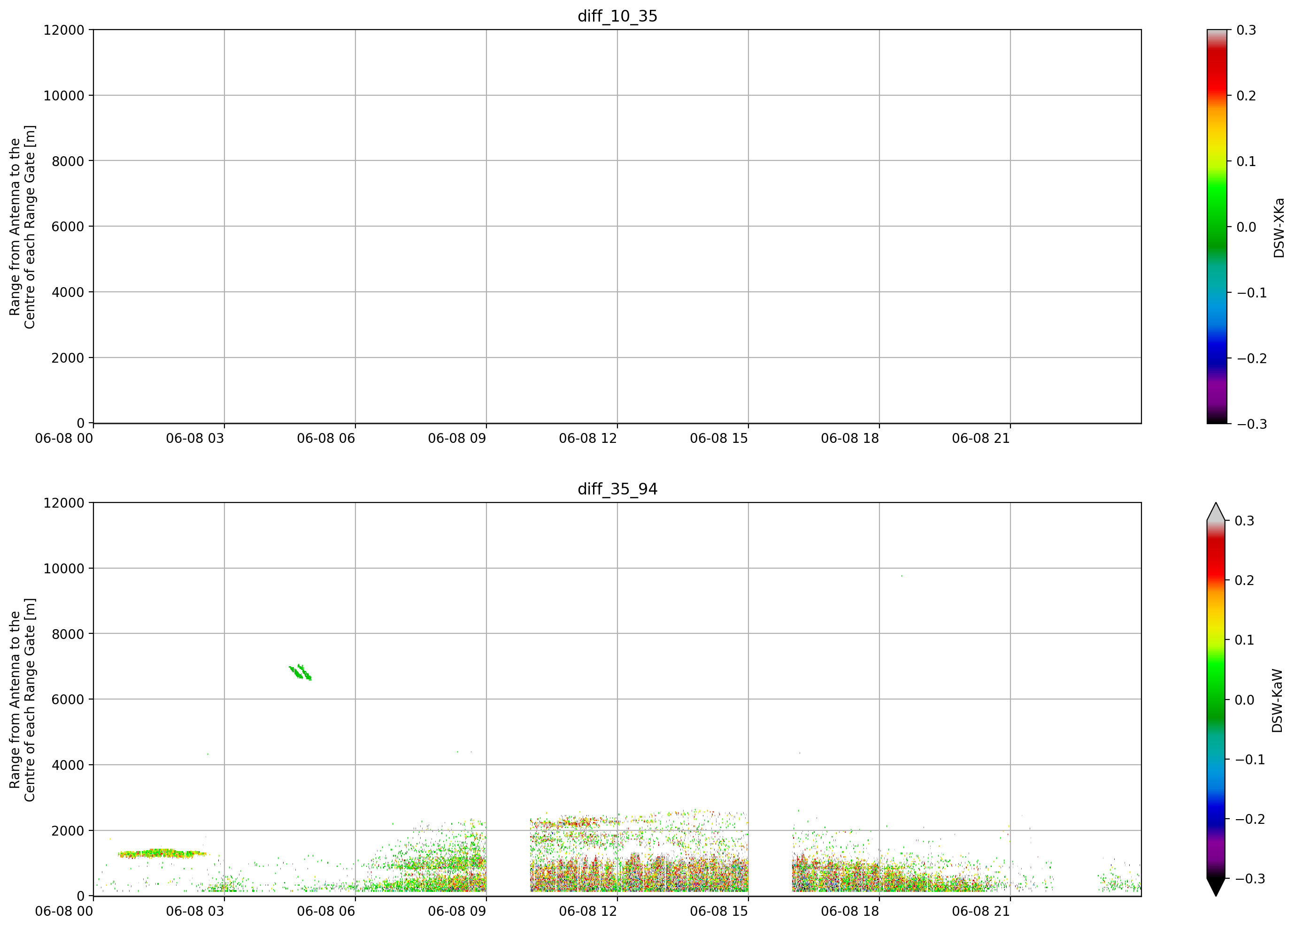Click the 06-08 09 x-tick under diff_10_35

tap(457, 438)
